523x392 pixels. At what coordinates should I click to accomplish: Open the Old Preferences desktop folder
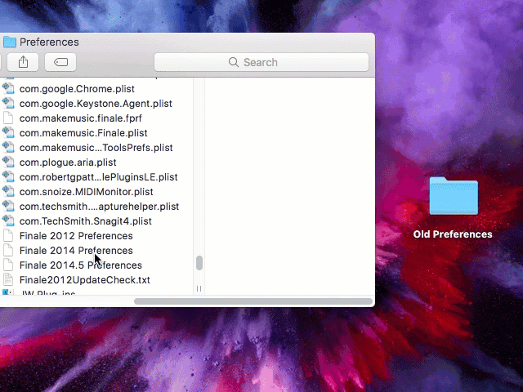tap(453, 197)
